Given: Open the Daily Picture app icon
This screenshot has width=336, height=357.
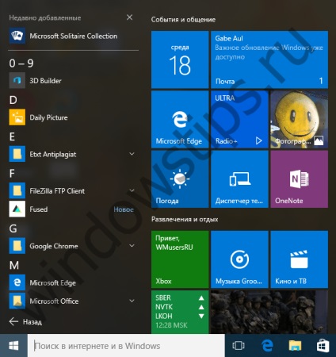Looking at the screenshot, I should [17, 117].
